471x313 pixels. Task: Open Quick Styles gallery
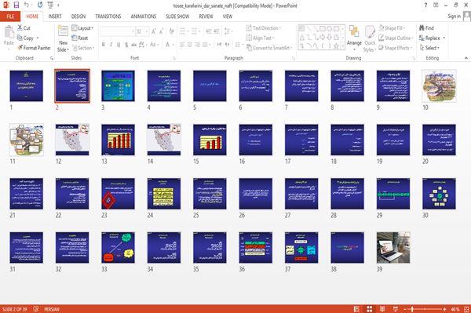370,38
